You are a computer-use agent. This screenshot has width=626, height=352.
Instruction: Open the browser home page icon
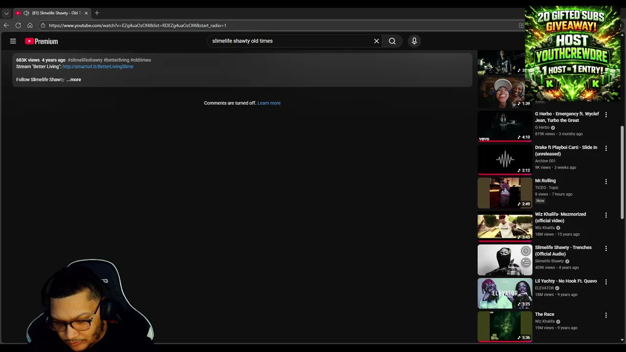30,25
